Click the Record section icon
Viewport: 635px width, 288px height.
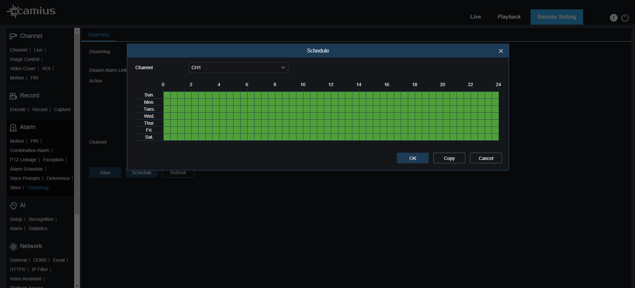(x=13, y=96)
